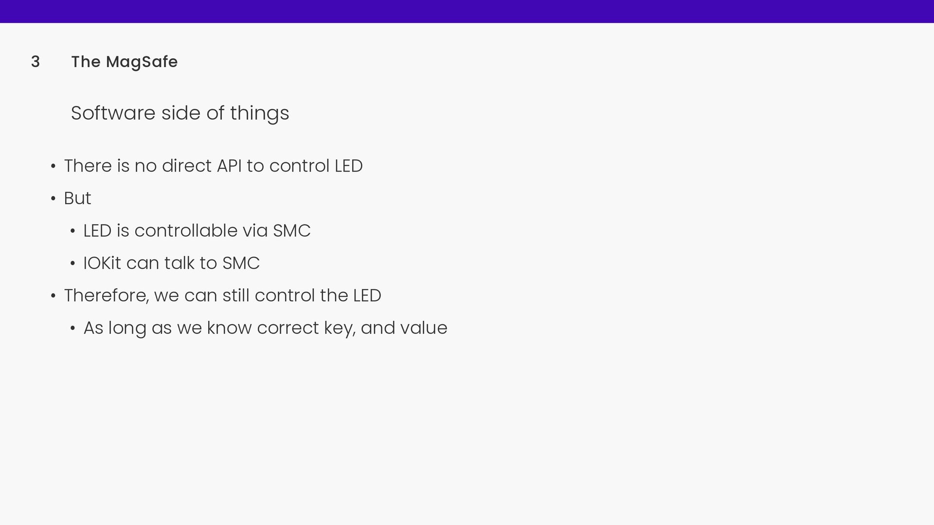Click the word "IOKit"
Viewport: 934px width, 525px height.
(x=102, y=263)
